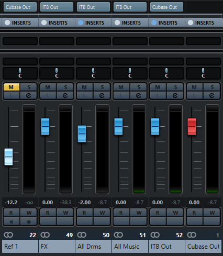Select the ITB Out channel name label
Viewport: 223px width, 256px height.
166,247
